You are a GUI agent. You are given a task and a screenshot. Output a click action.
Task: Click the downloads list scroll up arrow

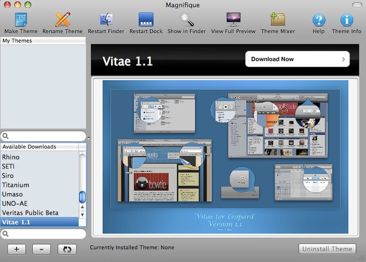(82, 207)
